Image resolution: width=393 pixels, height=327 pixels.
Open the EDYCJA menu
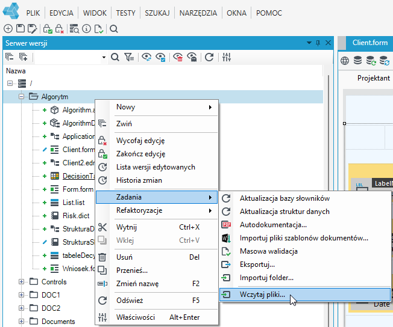(61, 13)
